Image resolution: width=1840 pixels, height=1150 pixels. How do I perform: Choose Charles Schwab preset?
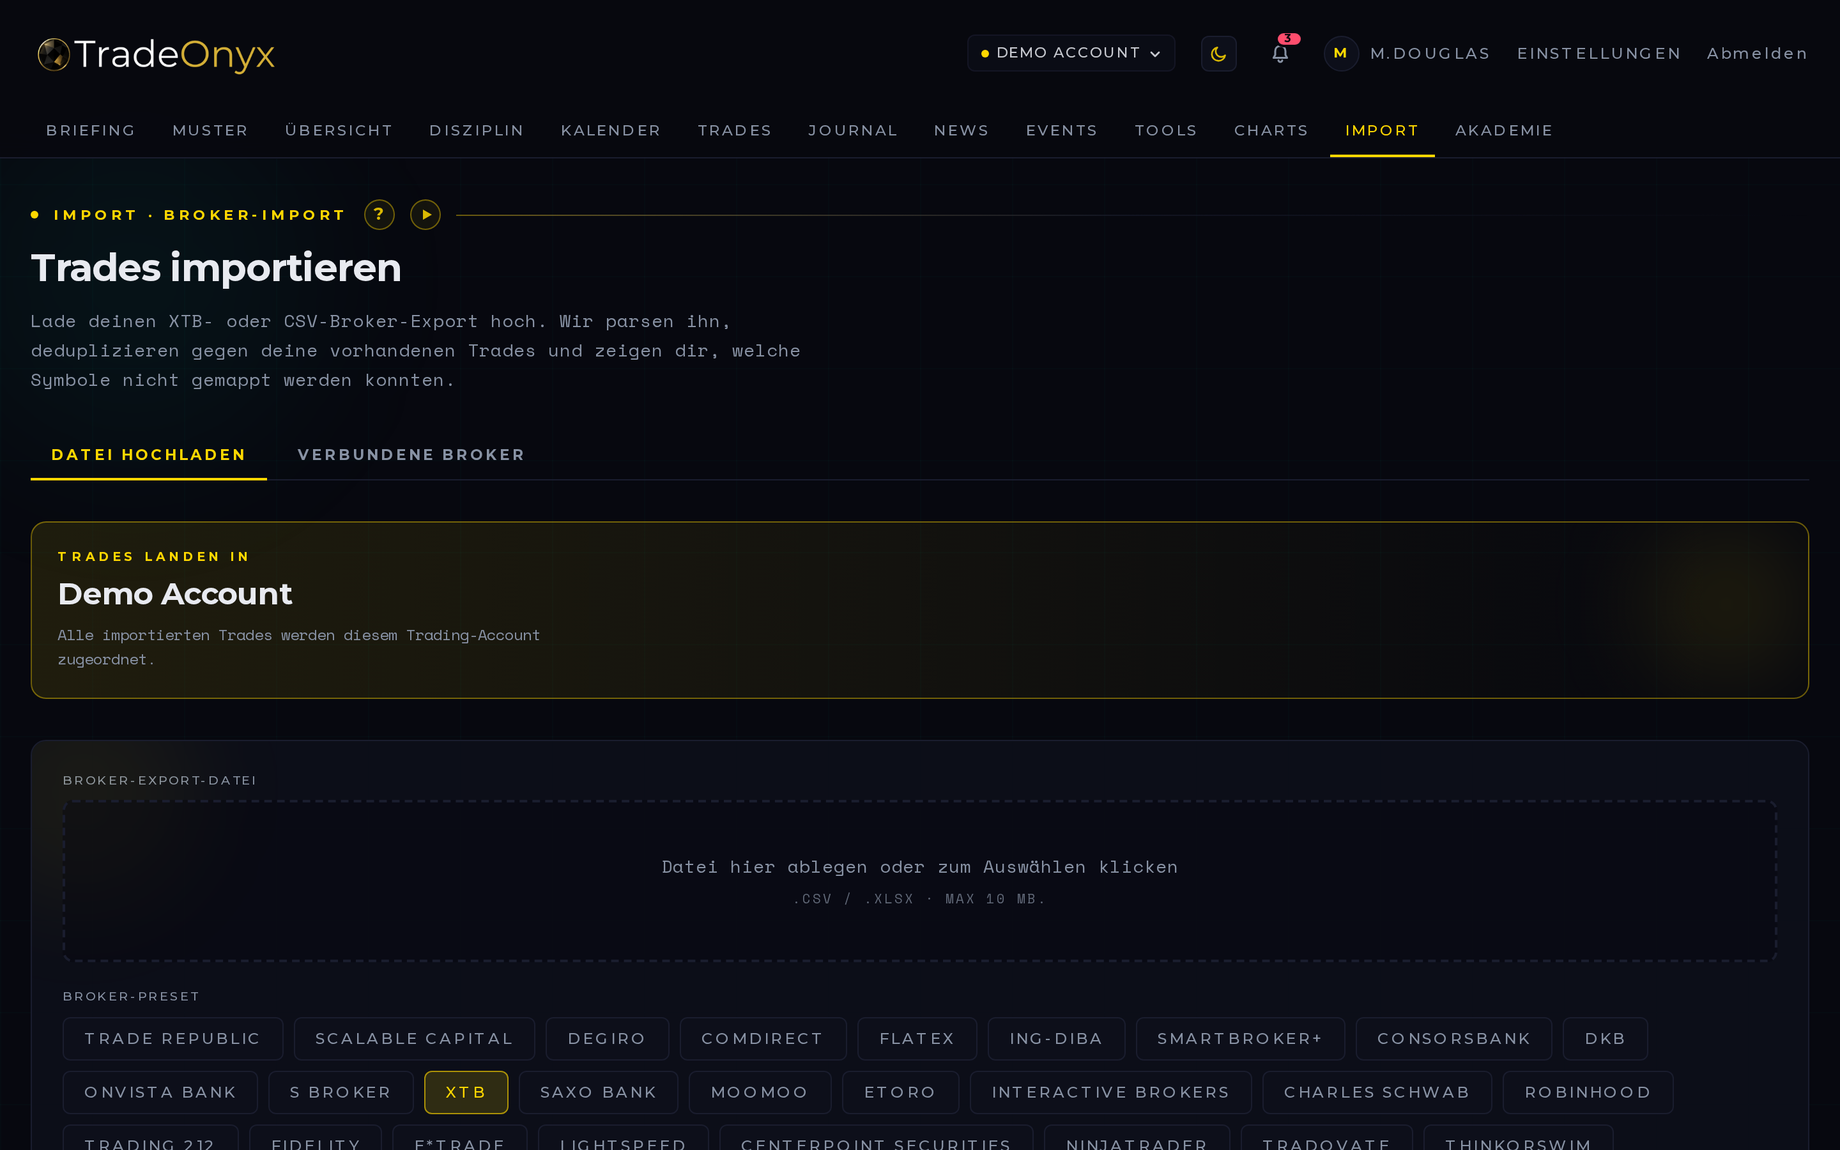pos(1377,1092)
